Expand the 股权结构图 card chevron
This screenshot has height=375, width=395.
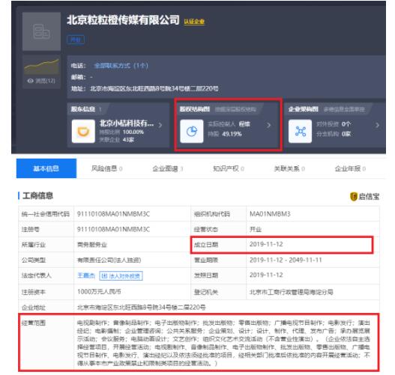(269, 125)
